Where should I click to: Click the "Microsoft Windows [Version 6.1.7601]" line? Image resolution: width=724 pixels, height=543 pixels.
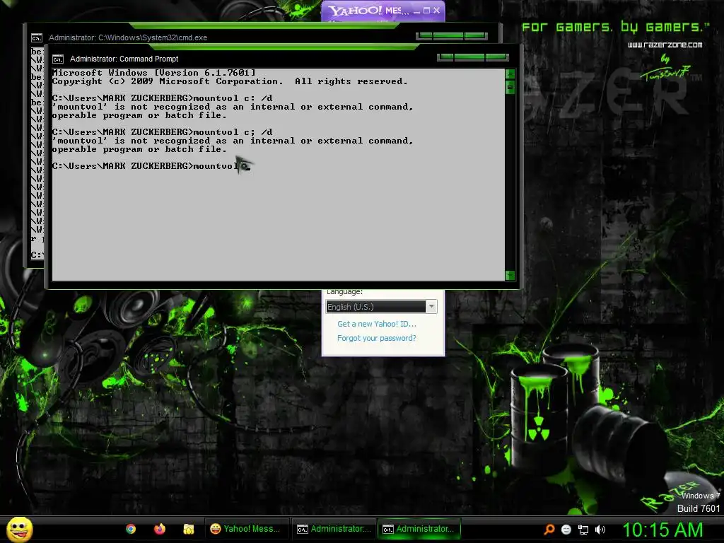point(153,73)
